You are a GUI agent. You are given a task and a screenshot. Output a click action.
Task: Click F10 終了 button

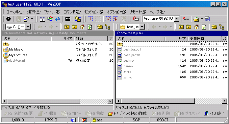tap(215, 114)
